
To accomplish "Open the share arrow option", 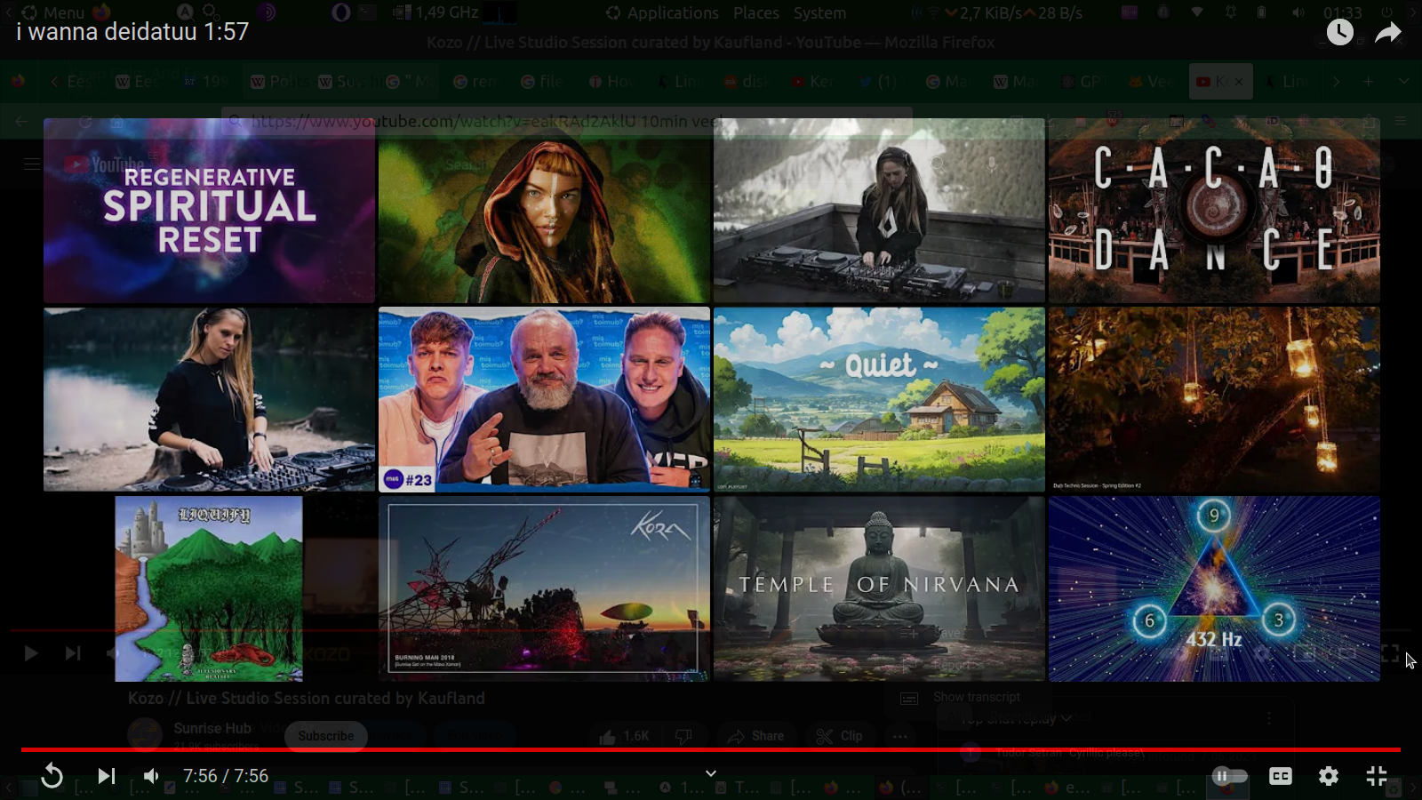I will [x=1387, y=33].
